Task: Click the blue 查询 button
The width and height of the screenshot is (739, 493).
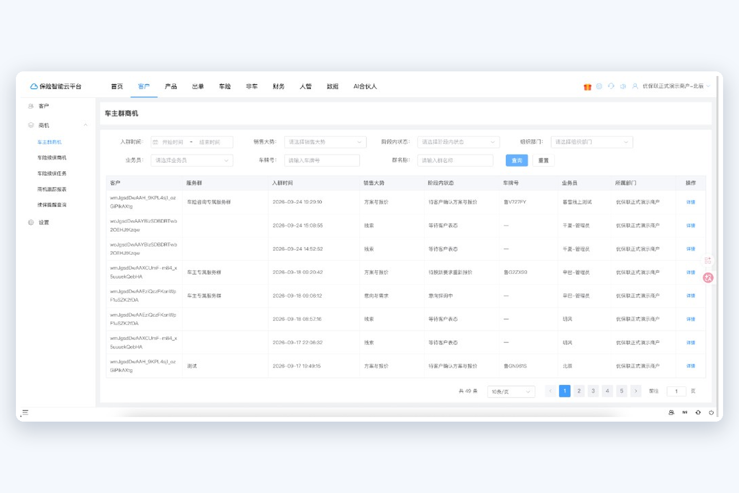Action: [517, 161]
